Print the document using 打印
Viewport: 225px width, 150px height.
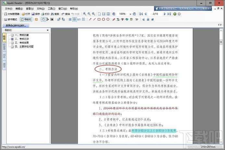tap(45, 14)
